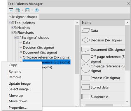Screen dimensions: 131x111
Task: Click the list view mode icon
Action: coord(27,10)
